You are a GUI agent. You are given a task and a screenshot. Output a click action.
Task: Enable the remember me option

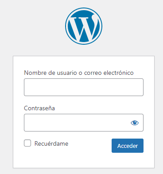click(x=27, y=143)
